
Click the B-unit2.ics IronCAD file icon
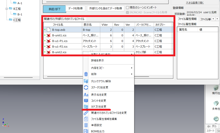48,52
